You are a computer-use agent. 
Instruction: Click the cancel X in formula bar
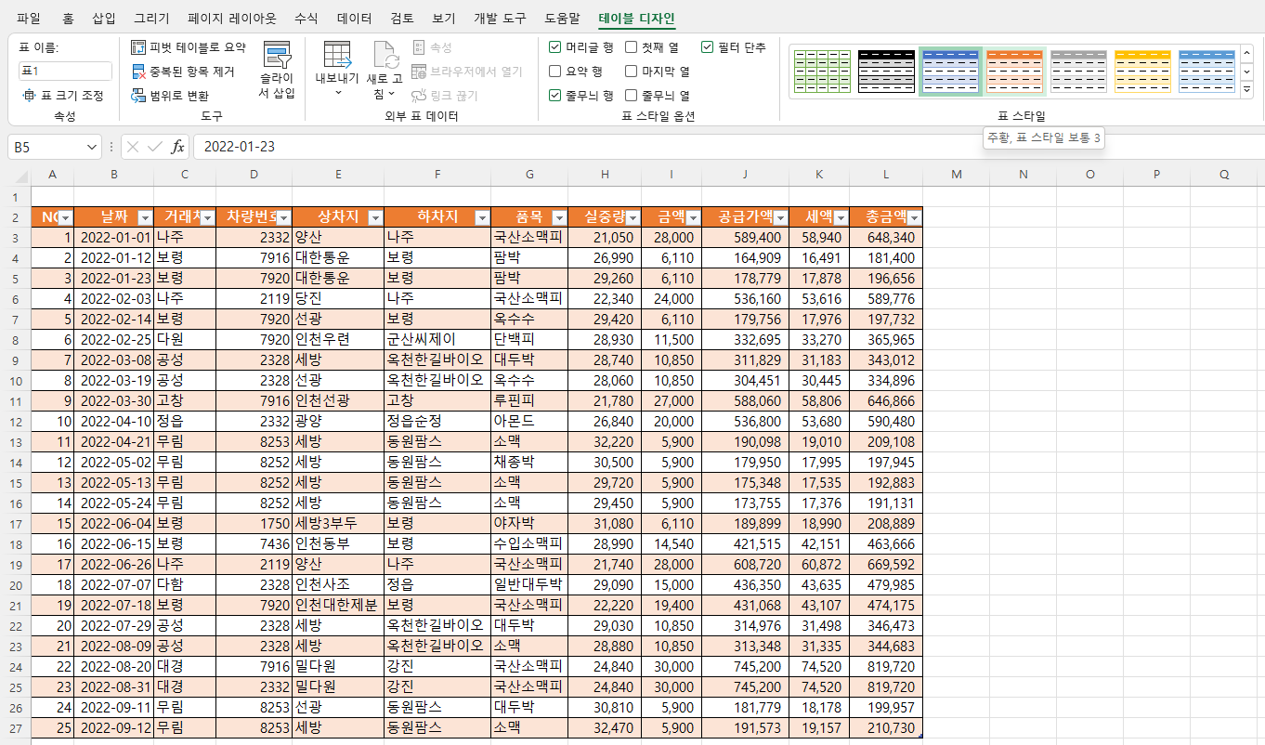(x=133, y=147)
